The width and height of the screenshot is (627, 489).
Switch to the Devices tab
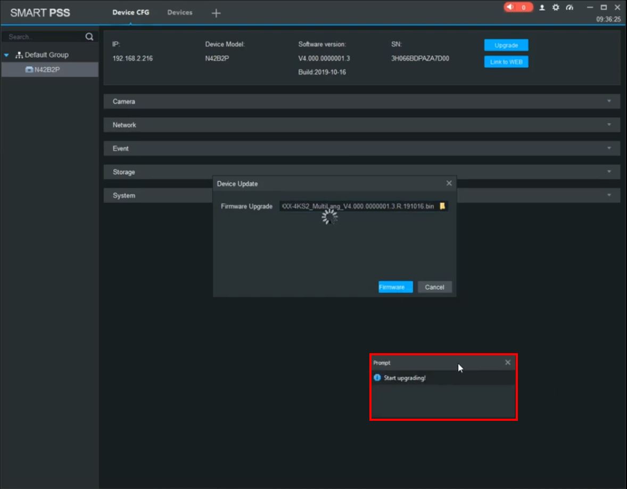tap(180, 12)
